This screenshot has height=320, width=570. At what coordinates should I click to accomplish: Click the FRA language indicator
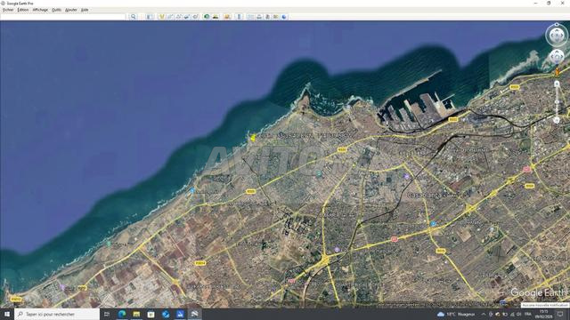click(x=528, y=314)
